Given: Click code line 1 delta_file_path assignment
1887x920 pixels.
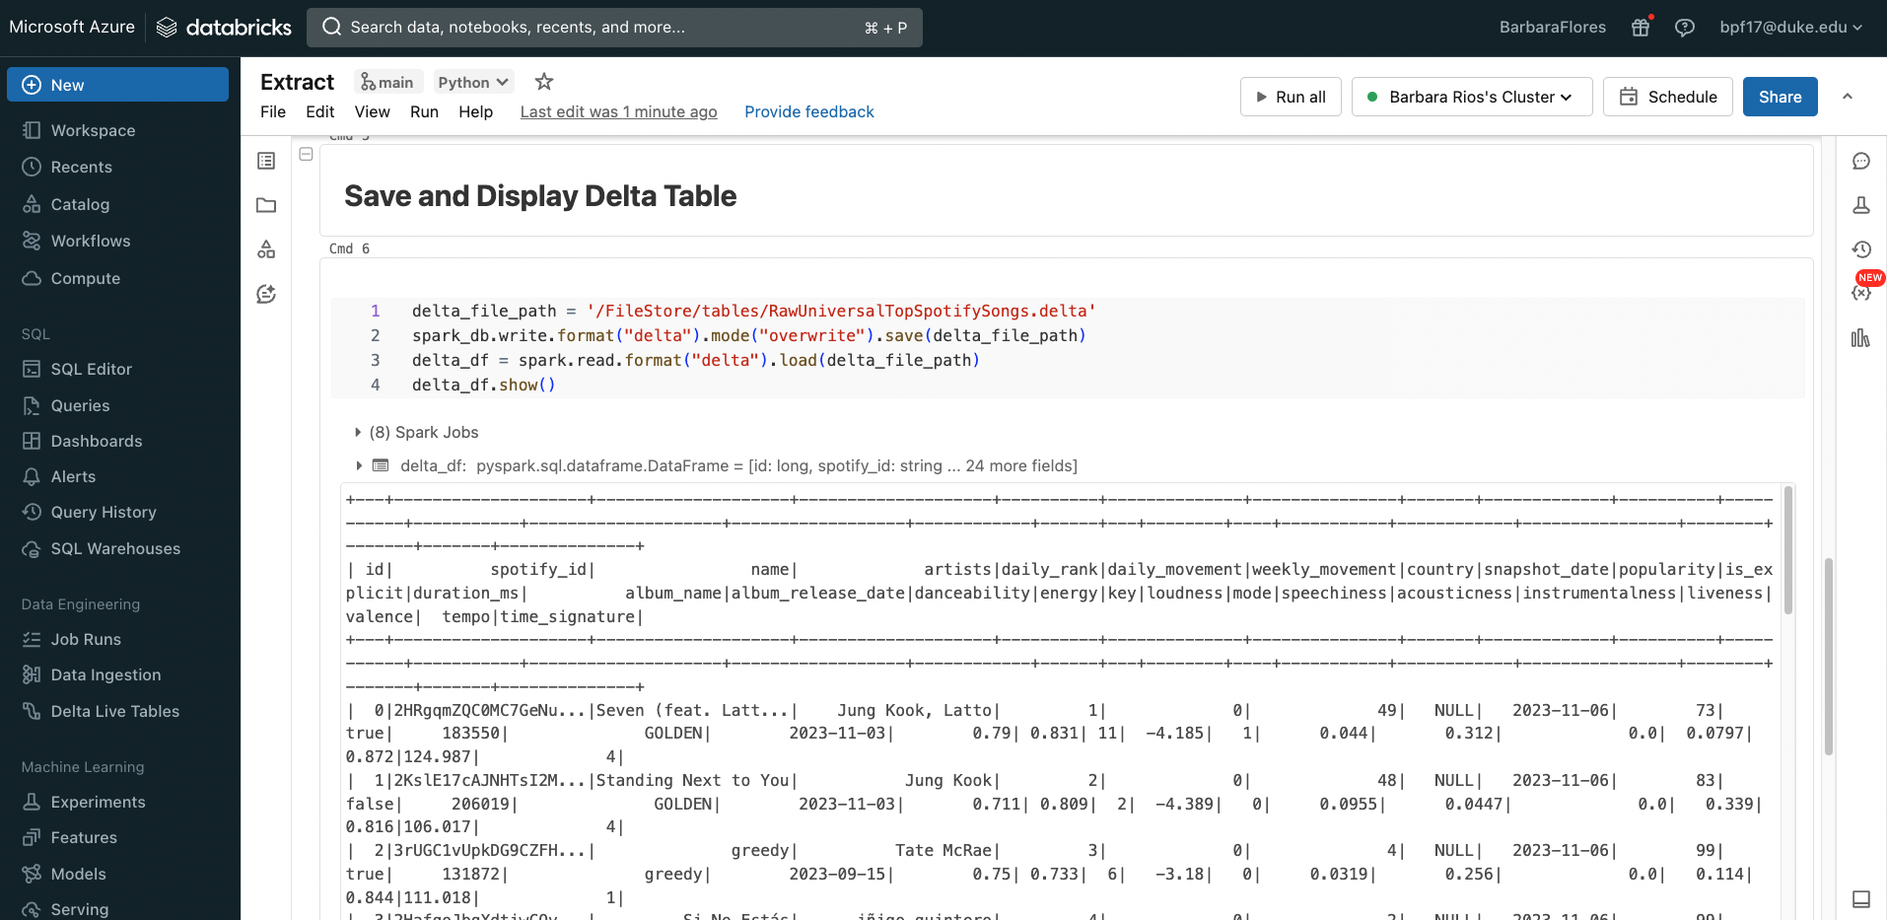Looking at the screenshot, I should point(753,311).
